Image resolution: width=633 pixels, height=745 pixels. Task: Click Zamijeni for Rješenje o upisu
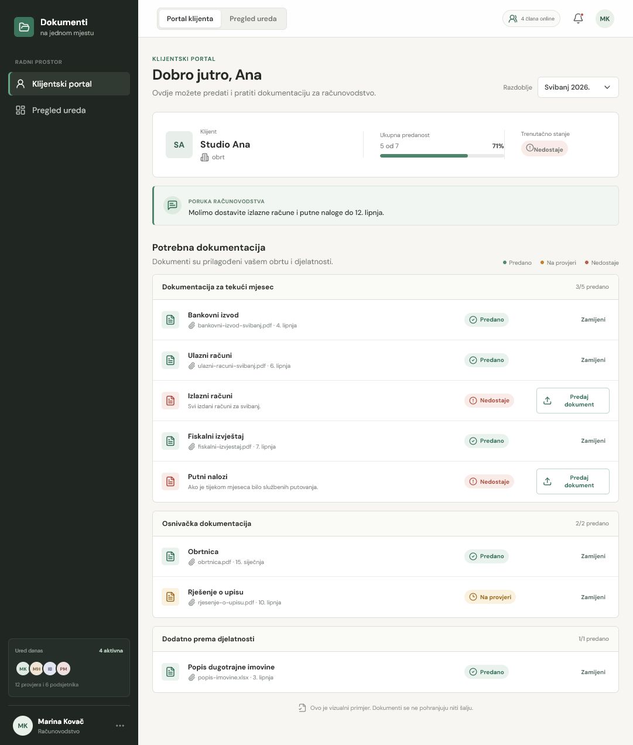pyautogui.click(x=593, y=597)
